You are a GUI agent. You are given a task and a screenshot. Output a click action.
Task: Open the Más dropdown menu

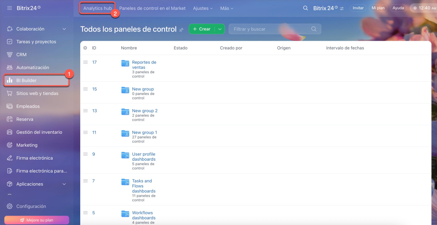(x=227, y=8)
